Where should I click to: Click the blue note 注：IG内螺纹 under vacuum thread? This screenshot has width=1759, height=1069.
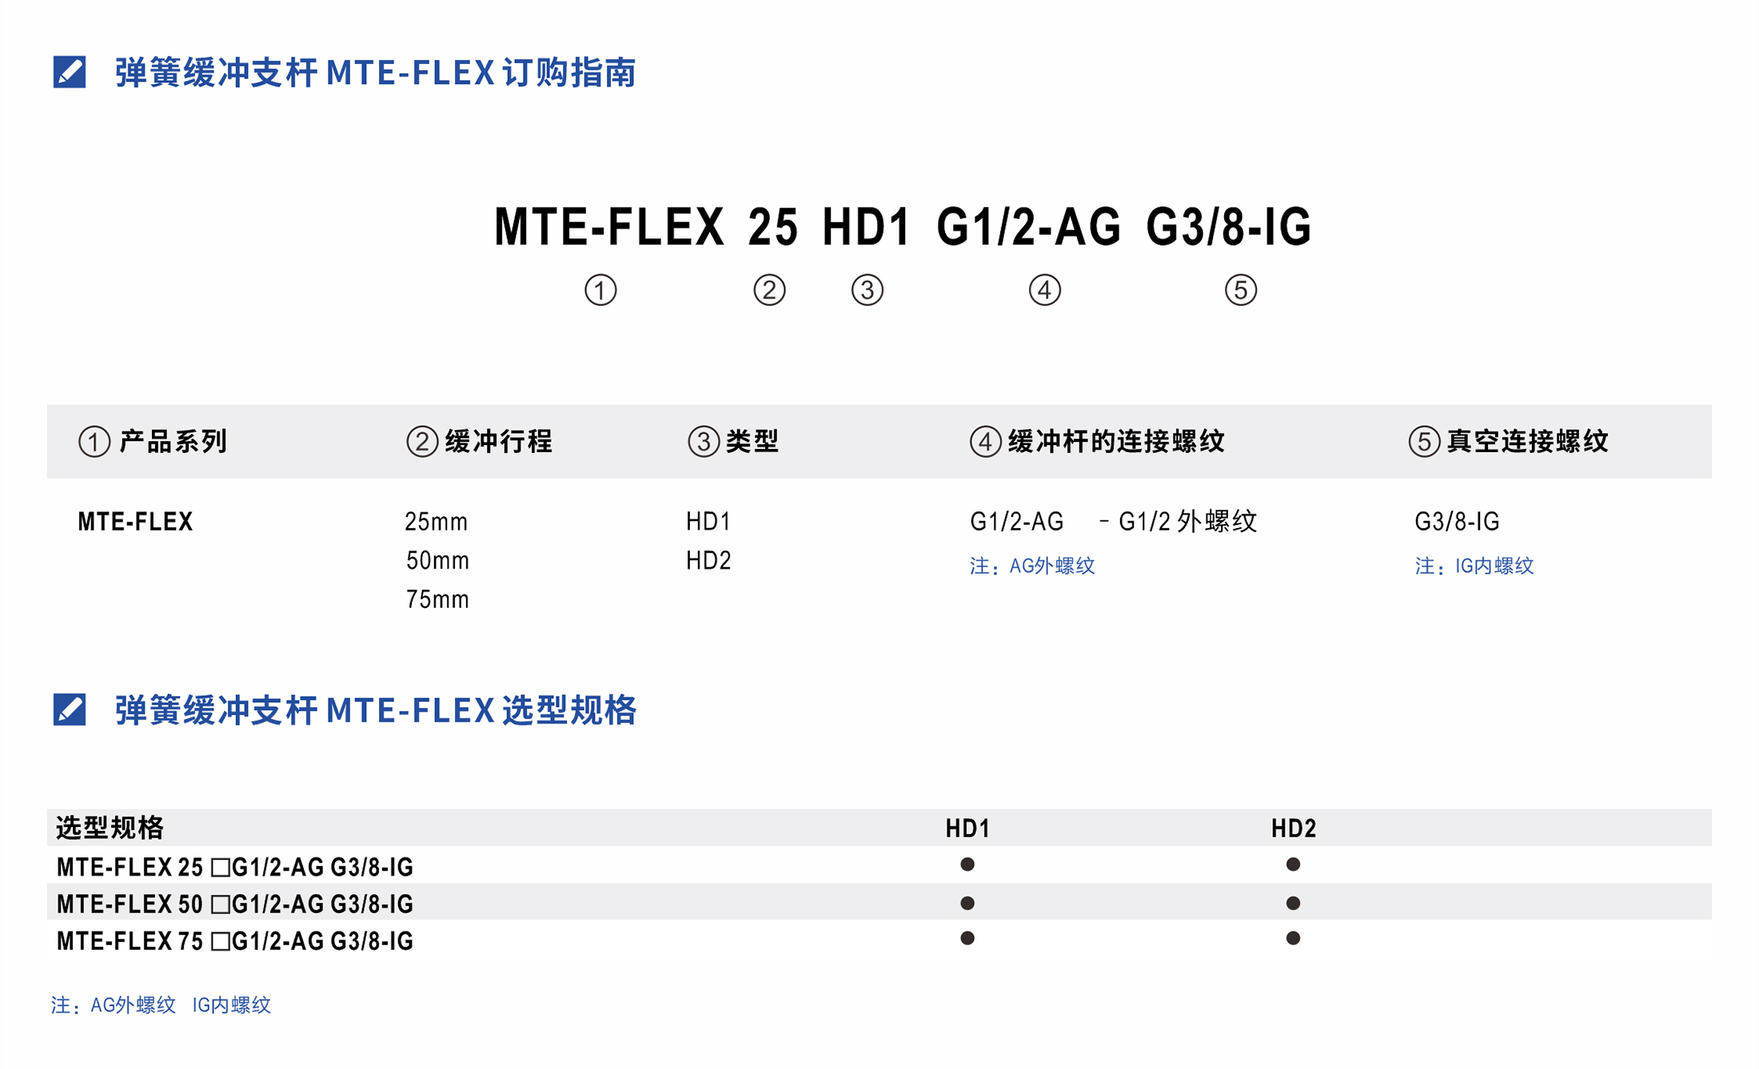coord(1474,566)
